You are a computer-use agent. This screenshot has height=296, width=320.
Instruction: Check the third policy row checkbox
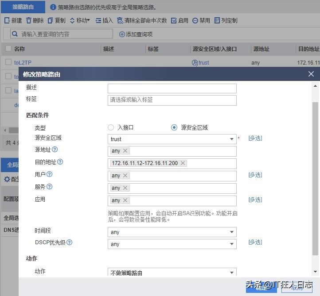[x=8, y=90]
